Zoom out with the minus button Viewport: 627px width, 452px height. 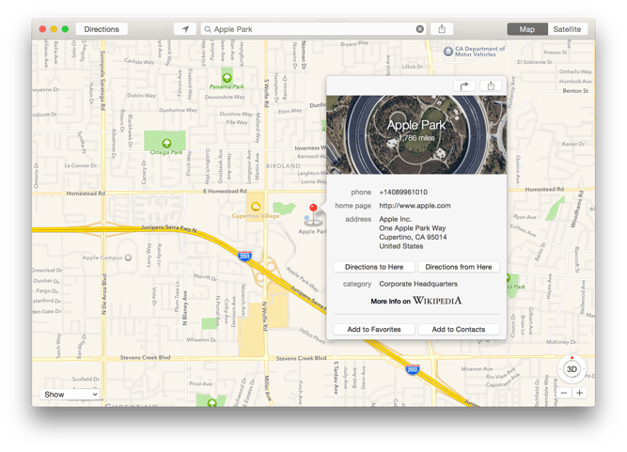564,393
